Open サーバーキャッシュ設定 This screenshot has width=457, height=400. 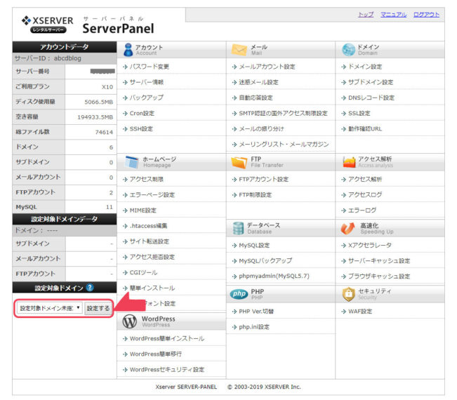379,261
